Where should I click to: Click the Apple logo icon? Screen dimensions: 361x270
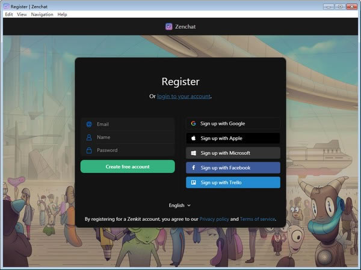[193, 138]
